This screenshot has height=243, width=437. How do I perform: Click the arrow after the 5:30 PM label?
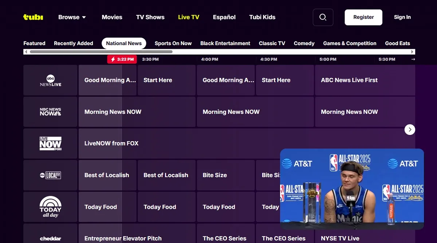pyautogui.click(x=413, y=59)
